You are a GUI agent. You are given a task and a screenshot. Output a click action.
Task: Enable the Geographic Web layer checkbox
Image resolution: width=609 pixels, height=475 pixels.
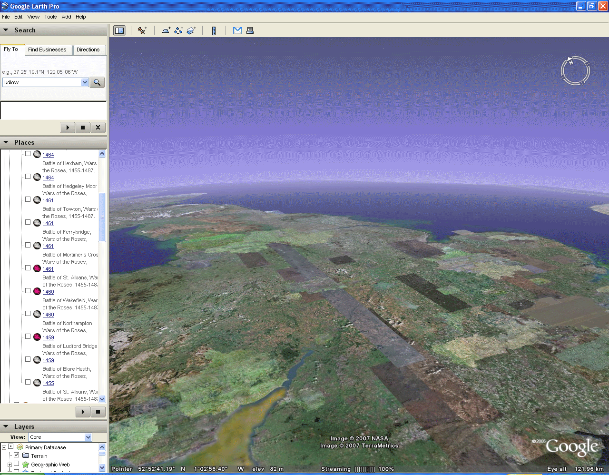click(x=16, y=464)
